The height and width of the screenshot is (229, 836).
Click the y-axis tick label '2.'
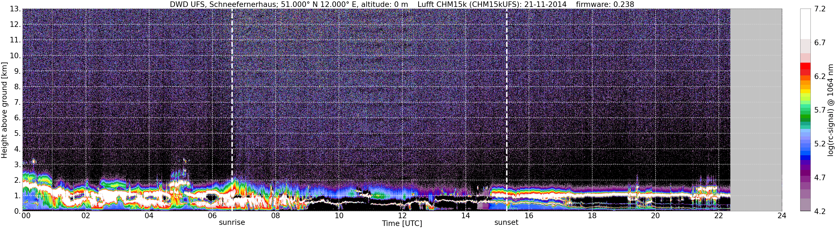tap(17, 180)
